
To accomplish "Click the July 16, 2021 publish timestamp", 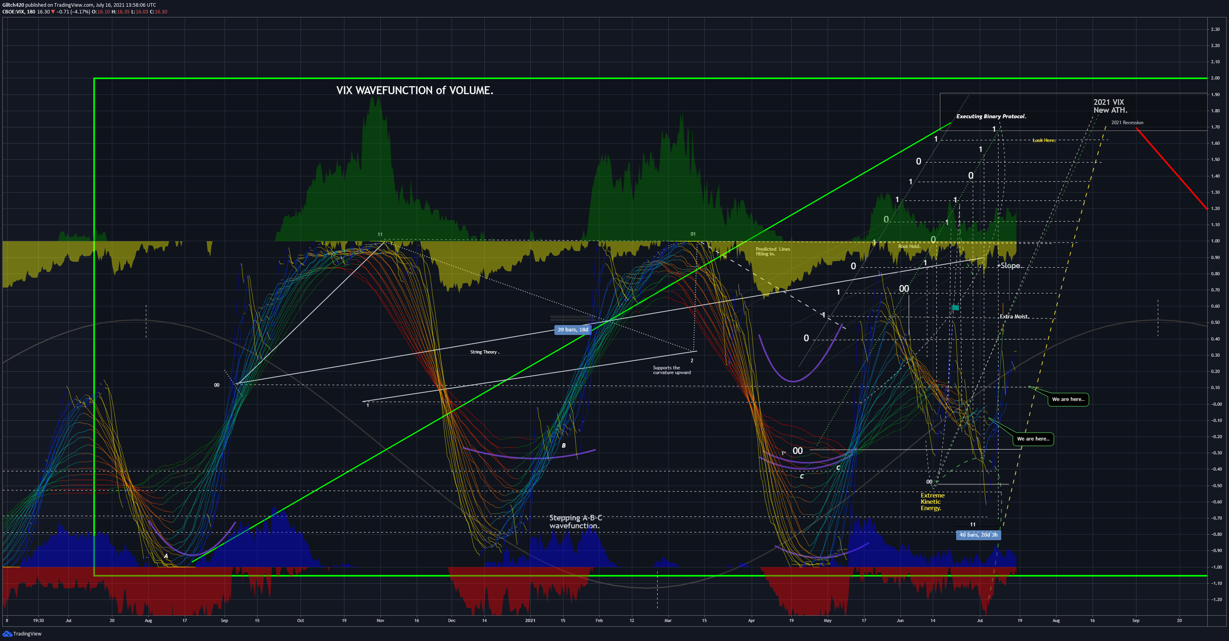I will click(x=126, y=5).
